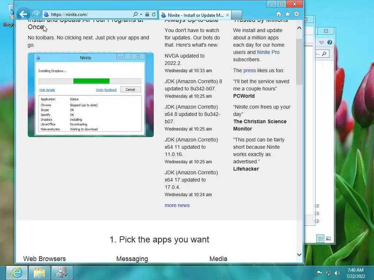The width and height of the screenshot is (374, 280).
Task: Click the security lock icon
Action: 147,14
